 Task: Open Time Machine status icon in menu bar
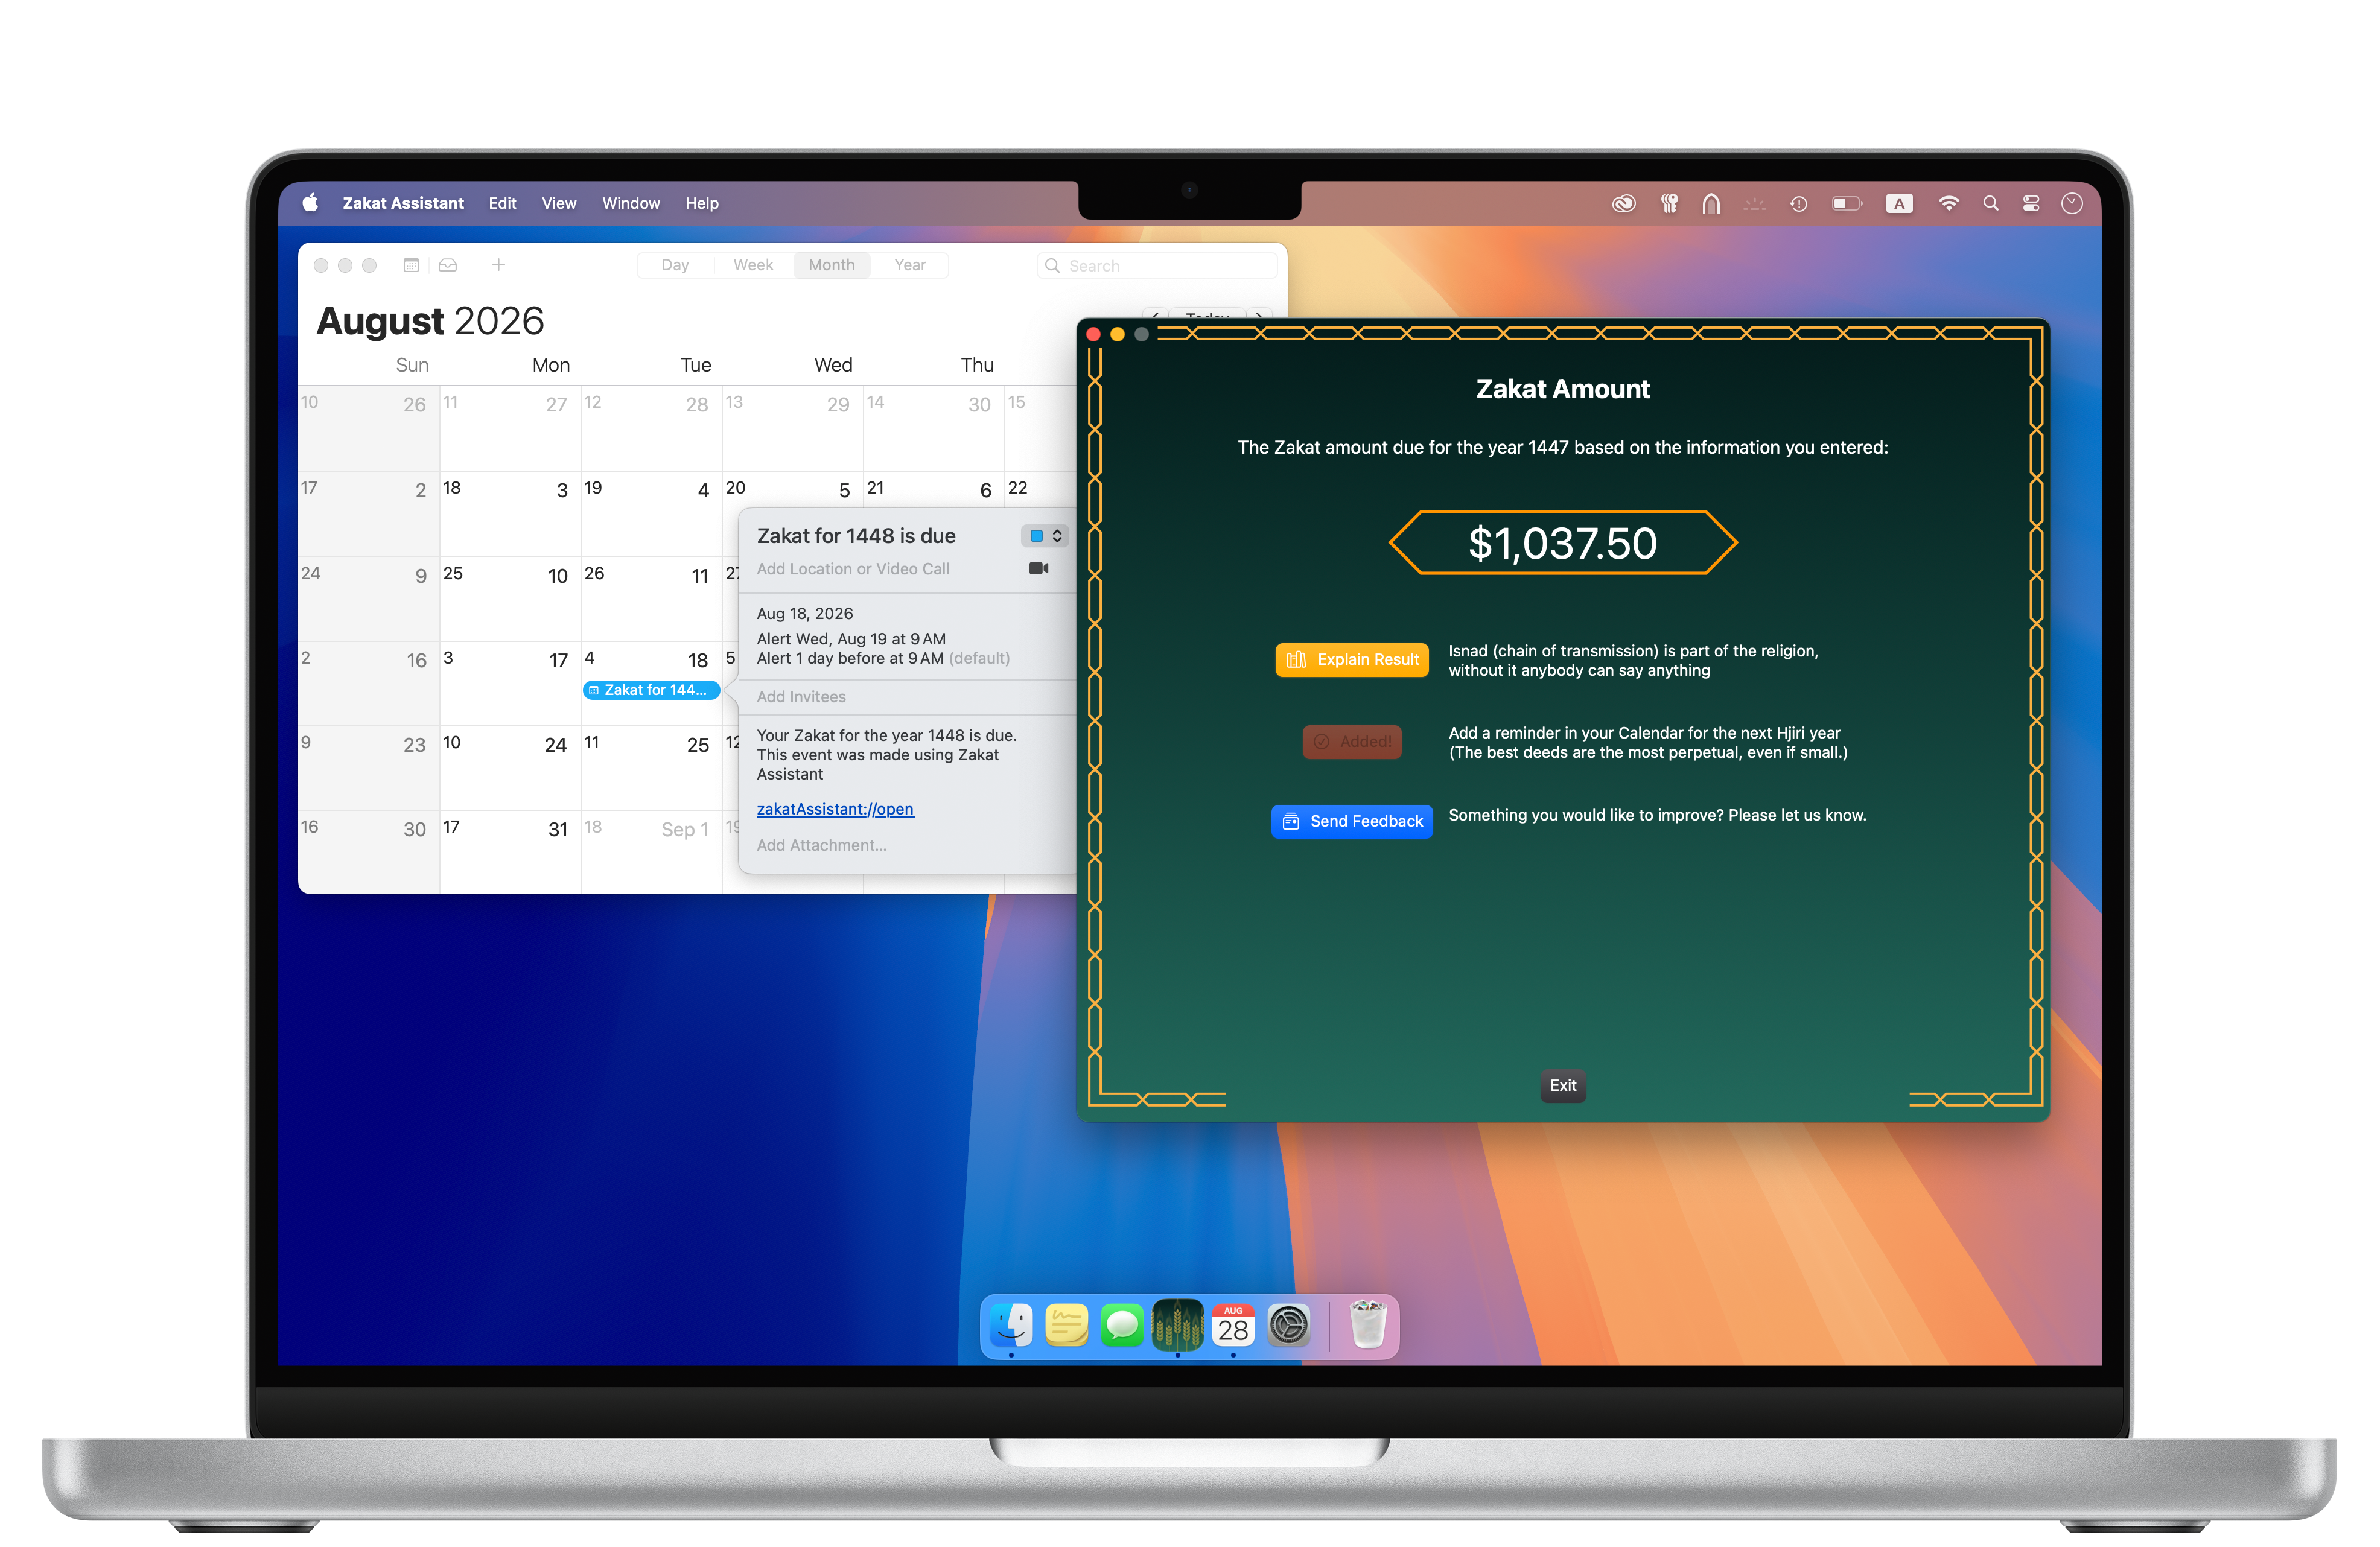click(x=1798, y=204)
